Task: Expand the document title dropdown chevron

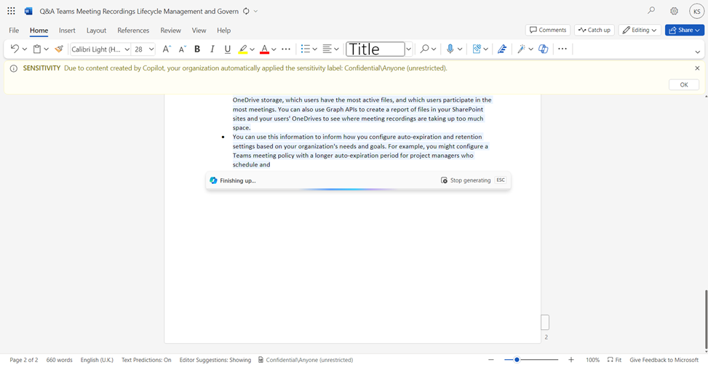Action: tap(256, 12)
